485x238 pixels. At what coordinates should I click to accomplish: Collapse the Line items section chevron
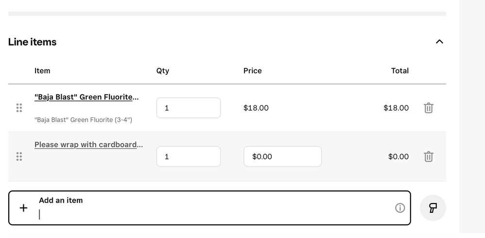[x=439, y=42]
